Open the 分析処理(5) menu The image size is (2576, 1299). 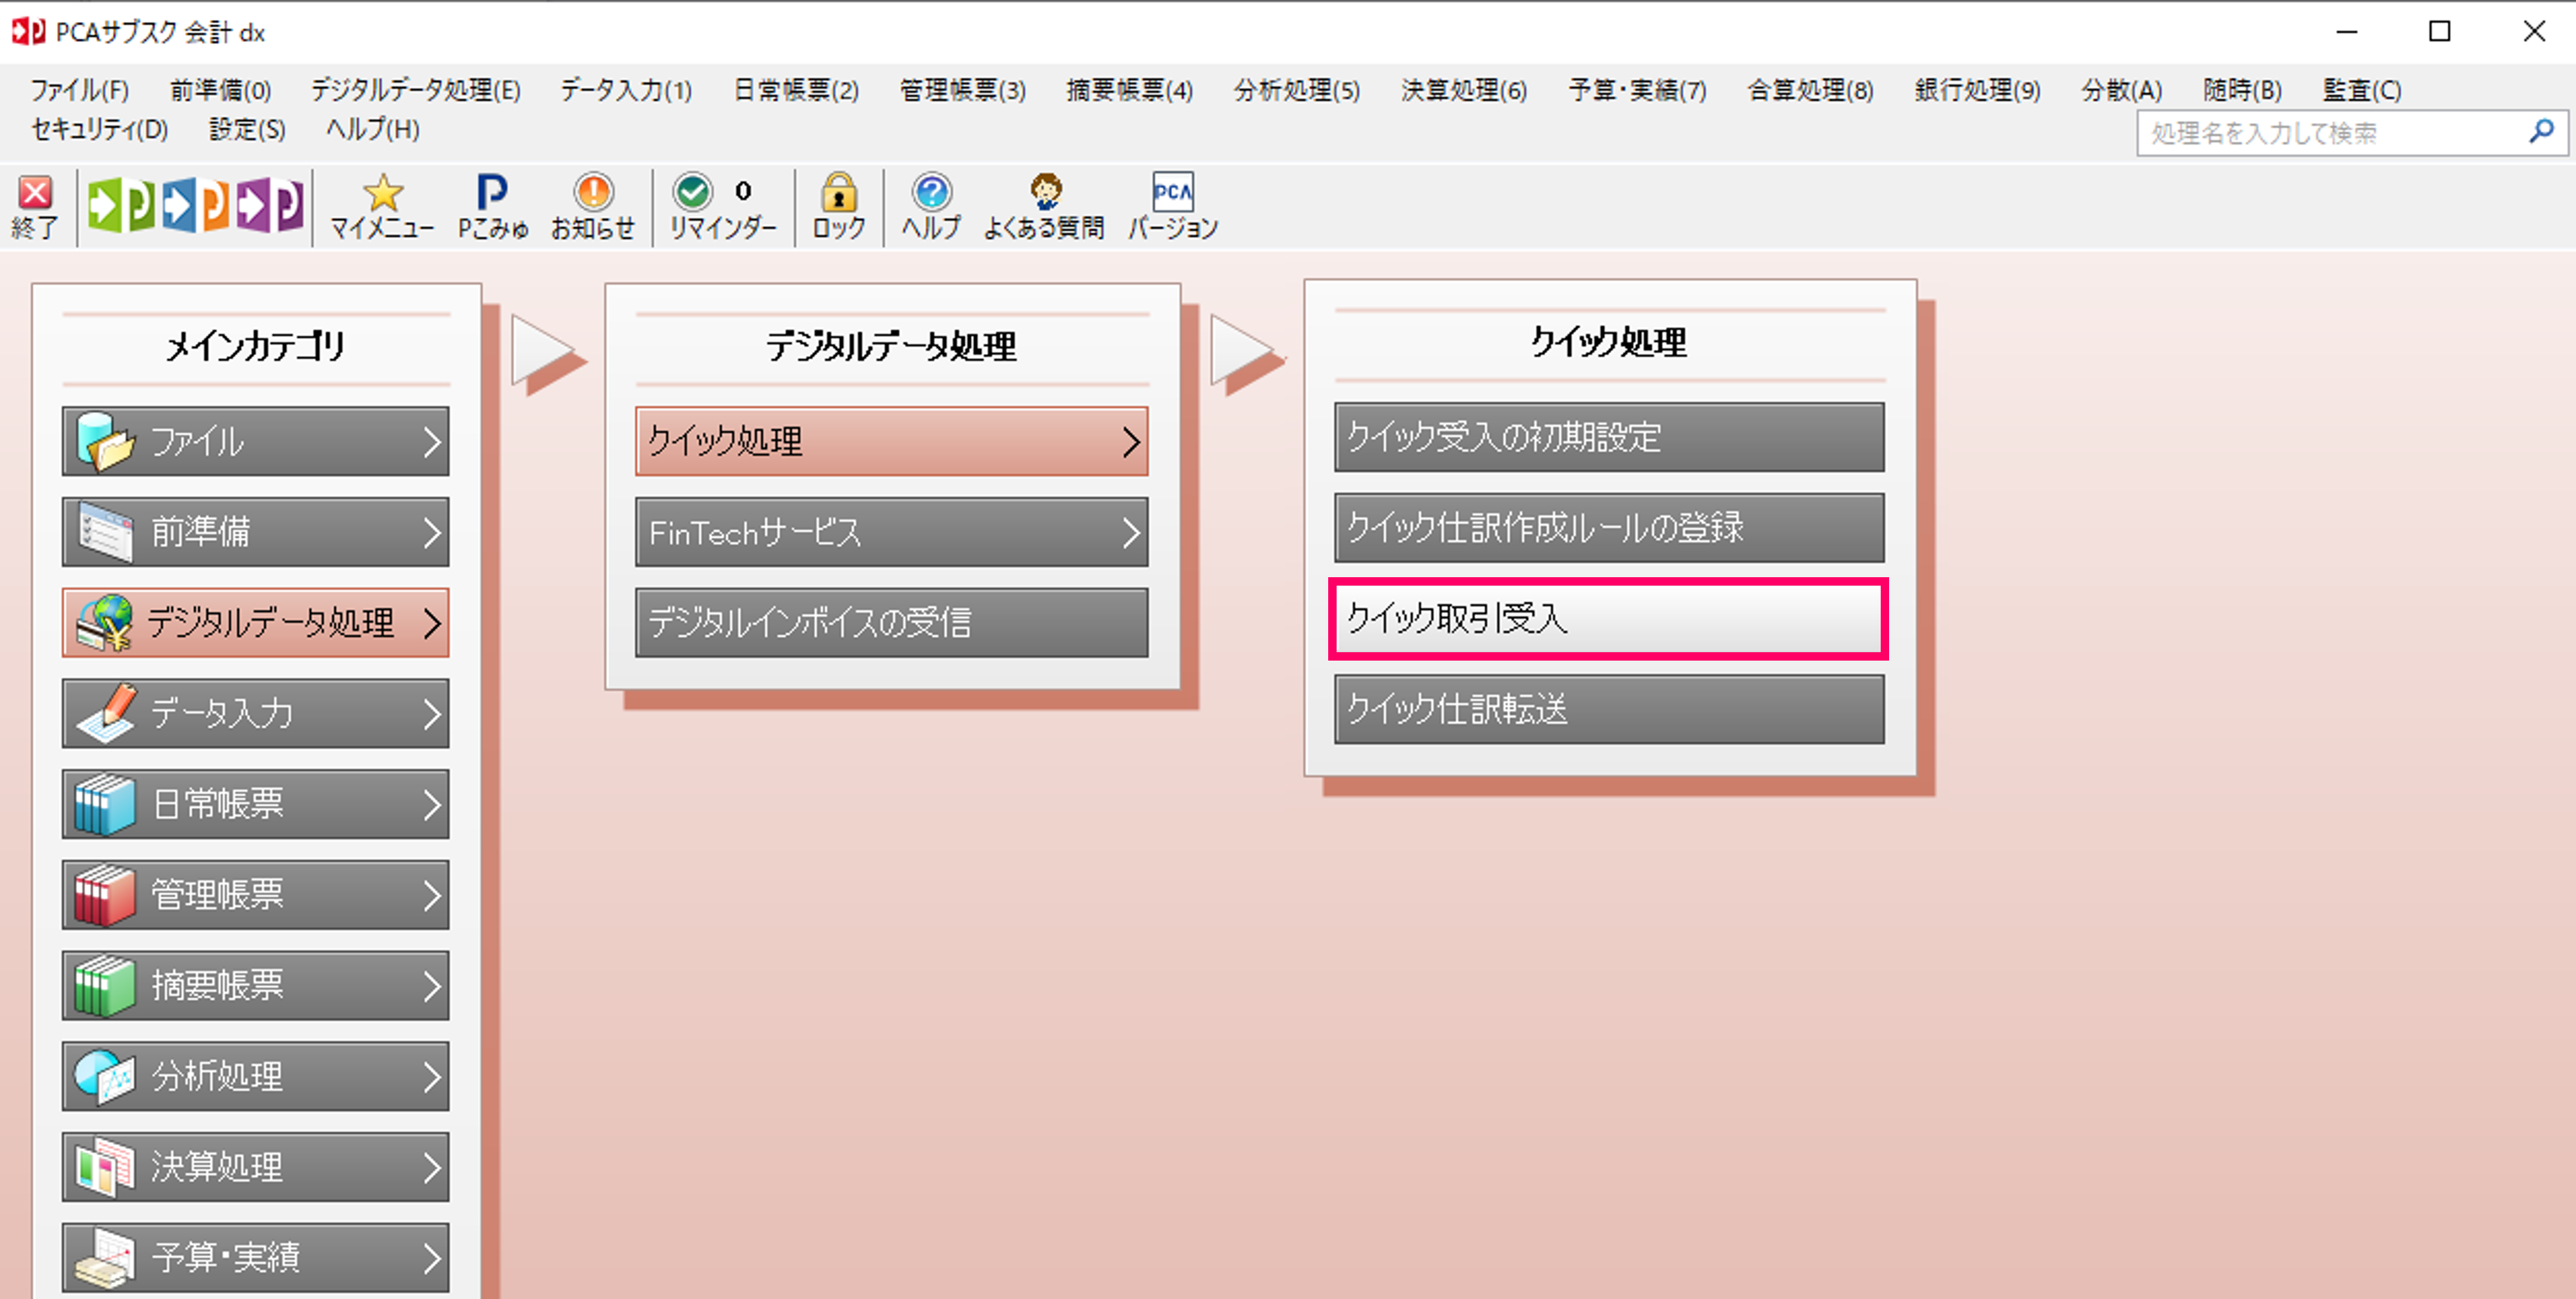(x=1296, y=90)
